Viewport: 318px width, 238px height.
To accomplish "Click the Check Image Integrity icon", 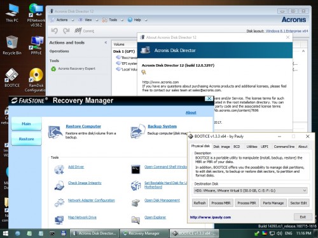I will (59, 185).
